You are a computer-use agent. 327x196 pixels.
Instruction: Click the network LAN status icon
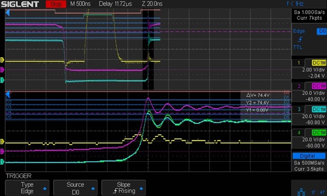click(301, 192)
